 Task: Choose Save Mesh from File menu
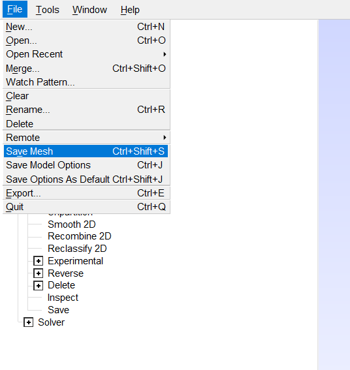click(x=86, y=151)
